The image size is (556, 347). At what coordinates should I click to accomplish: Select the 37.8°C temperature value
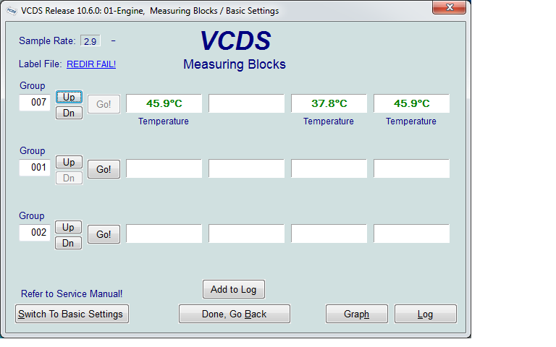pos(329,103)
